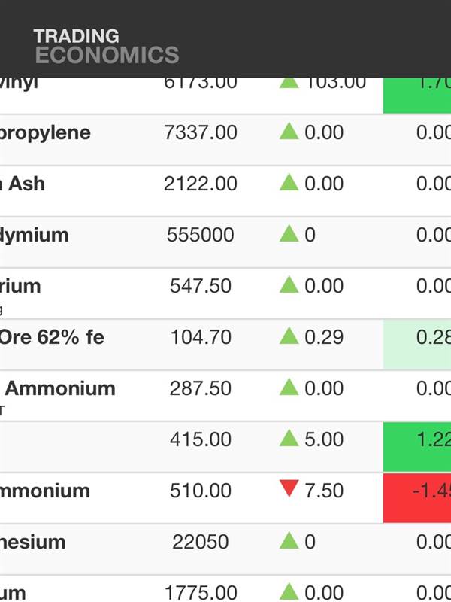Click the green arrow in the 555000 row

[289, 234]
